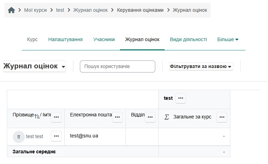Open actions menu for Відділ column
This screenshot has height=164, width=268.
(150, 117)
